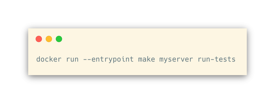This screenshot has width=275, height=103.
Task: Click the space between make and myserver
Action: [157, 60]
